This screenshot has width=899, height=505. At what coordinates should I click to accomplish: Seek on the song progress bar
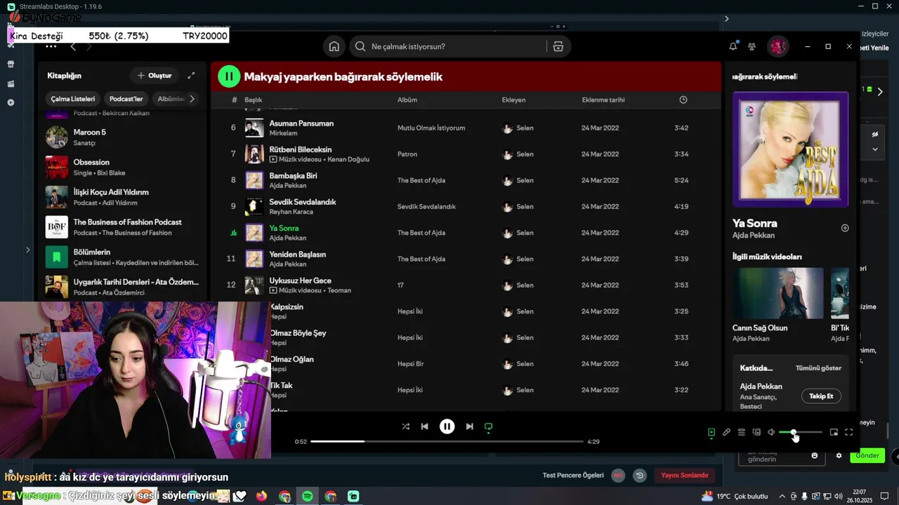click(447, 441)
